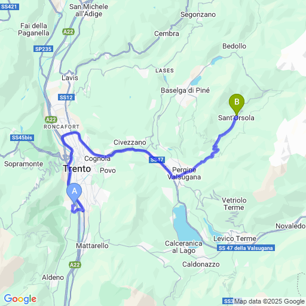The width and height of the screenshot is (306, 306).
Task: Click the SS45bis road shield
Action: point(22,137)
